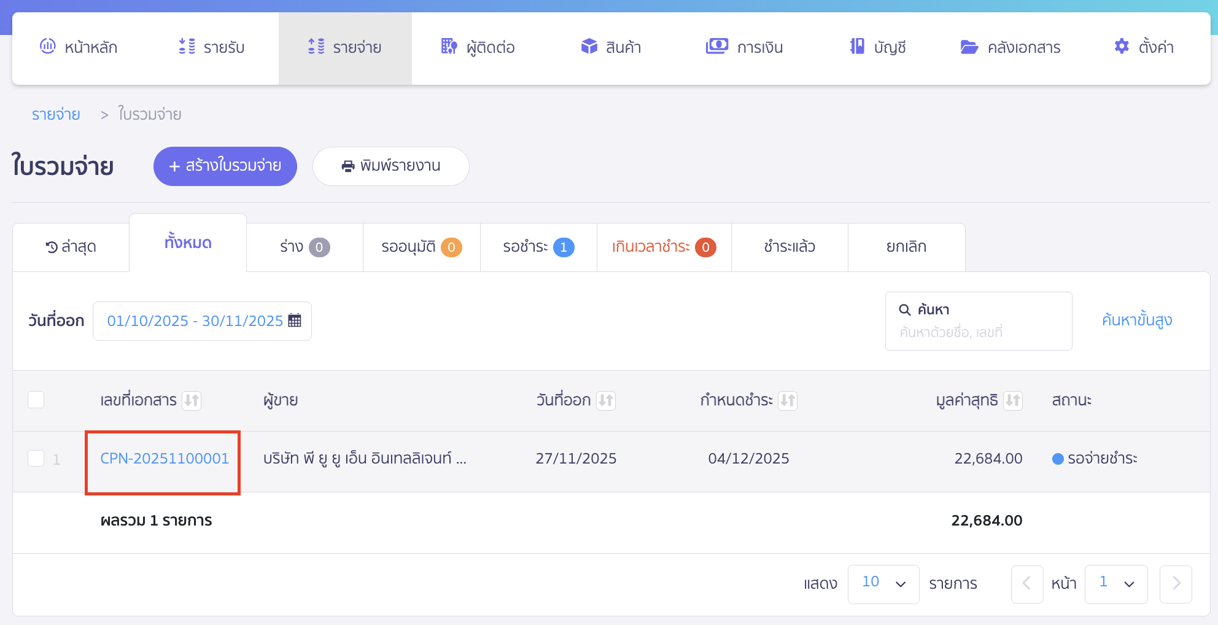The image size is (1218, 625).
Task: Expand the rows-per-page dropdown showing 10
Action: click(x=883, y=583)
